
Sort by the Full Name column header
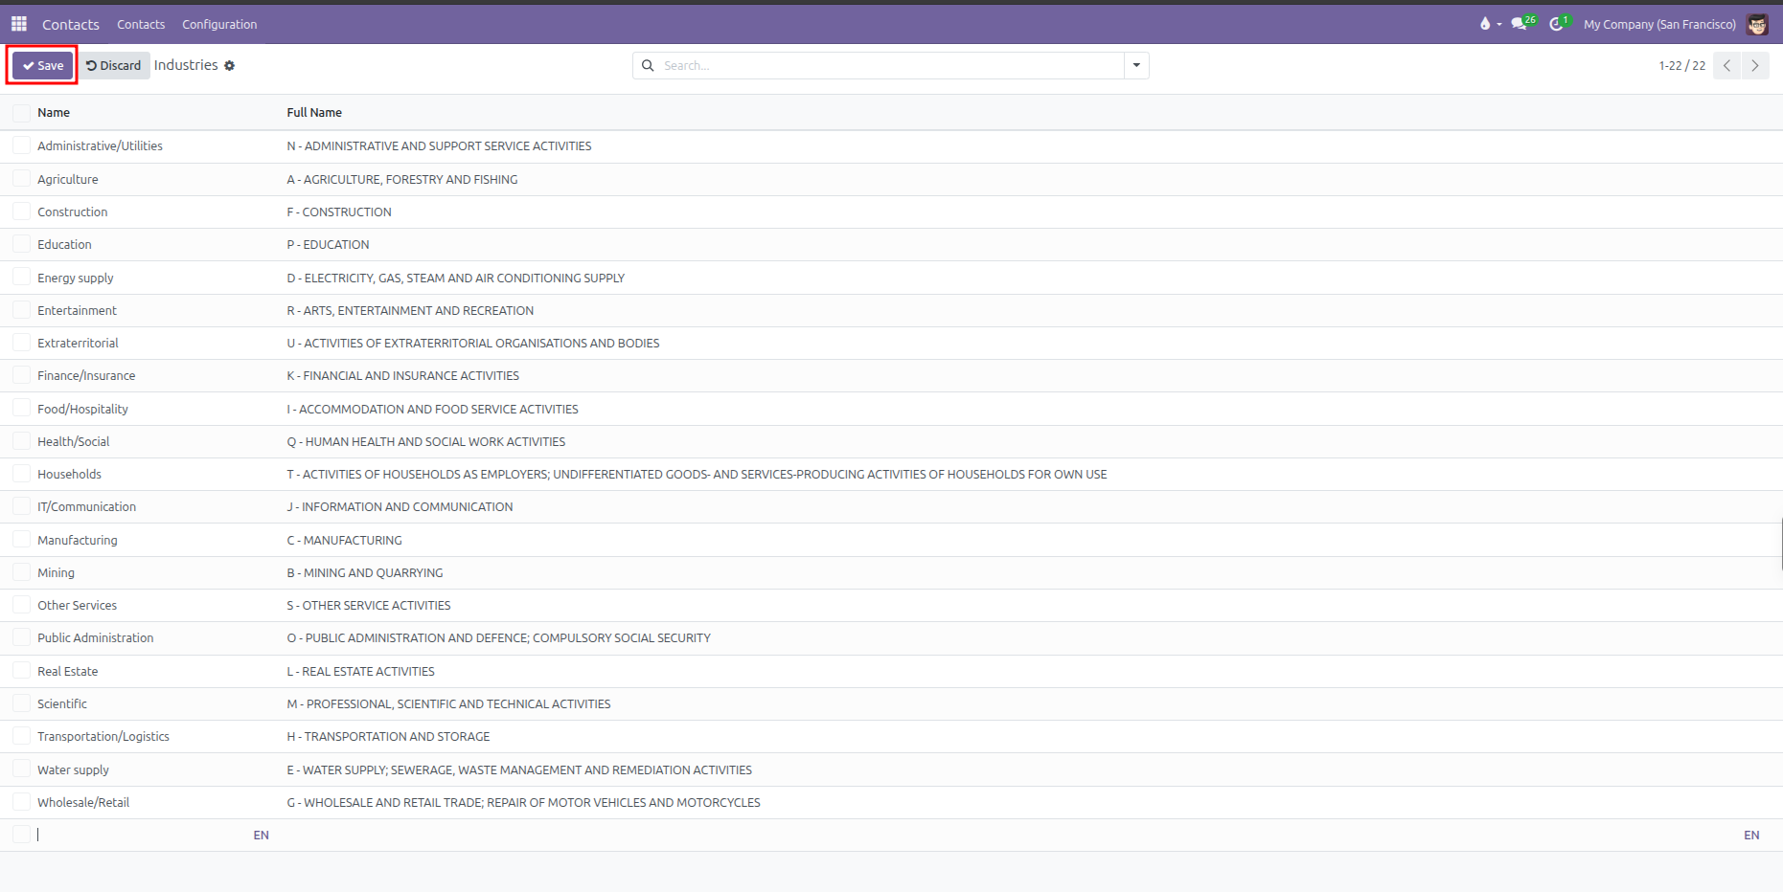(x=314, y=113)
